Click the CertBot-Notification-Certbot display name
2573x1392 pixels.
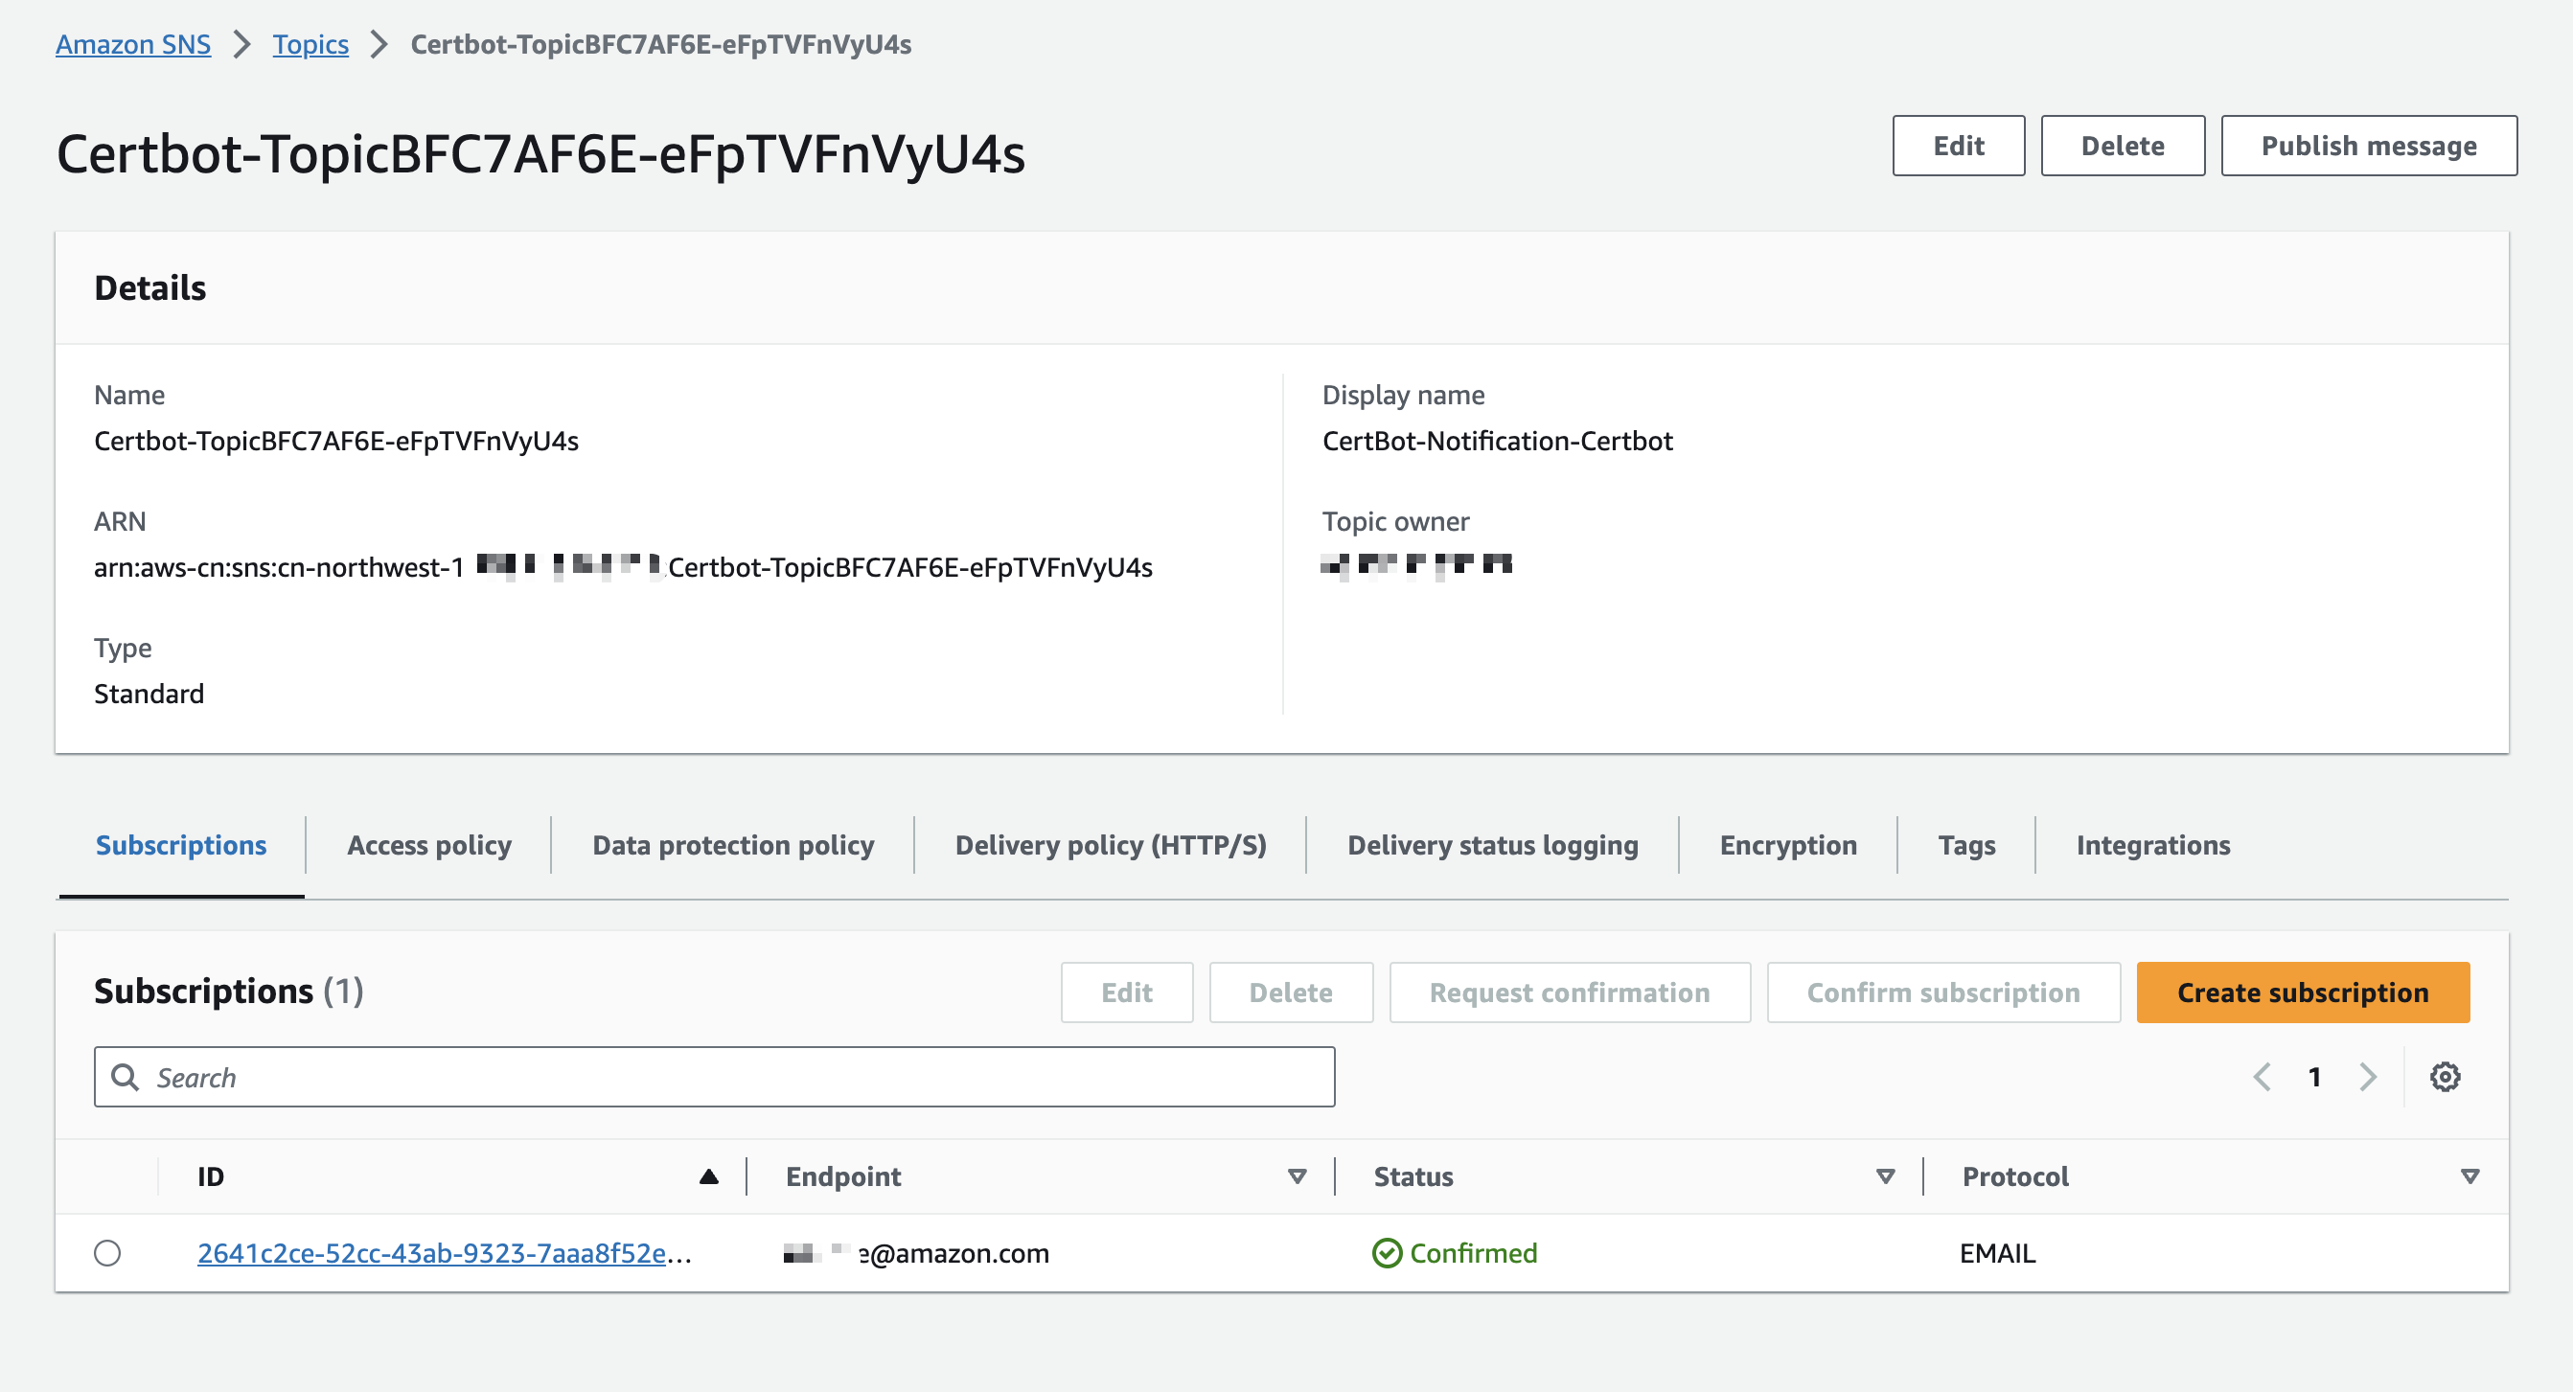(1496, 441)
